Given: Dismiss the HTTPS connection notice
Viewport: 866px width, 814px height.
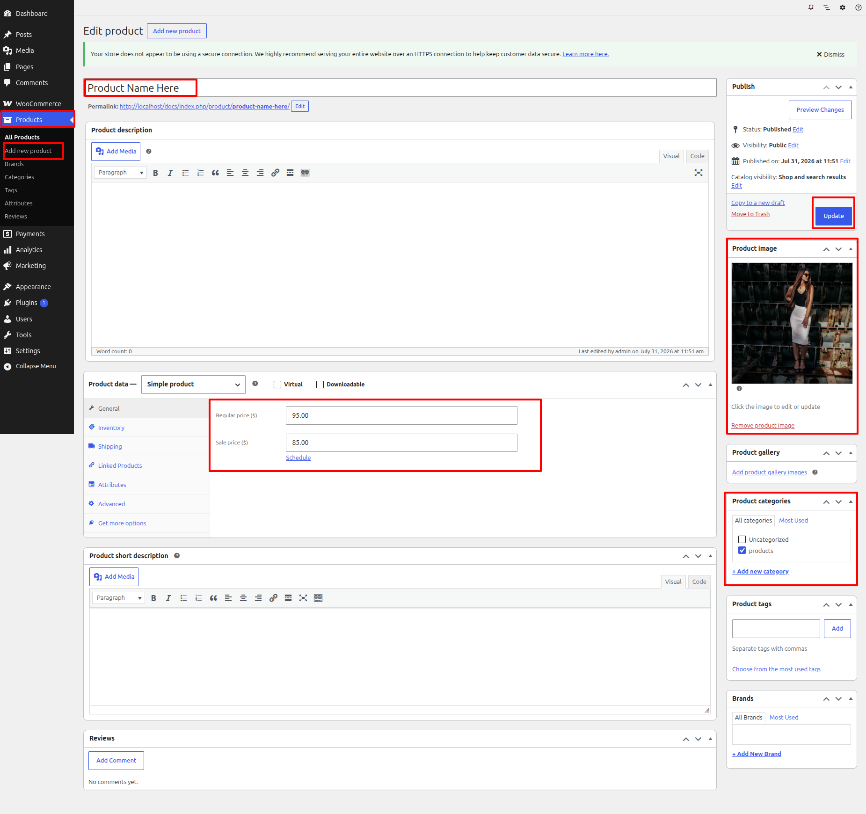Looking at the screenshot, I should pyautogui.click(x=830, y=55).
